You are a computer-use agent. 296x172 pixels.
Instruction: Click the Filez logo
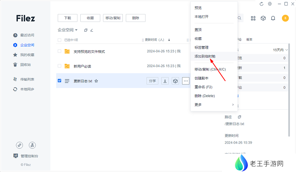click(x=26, y=18)
